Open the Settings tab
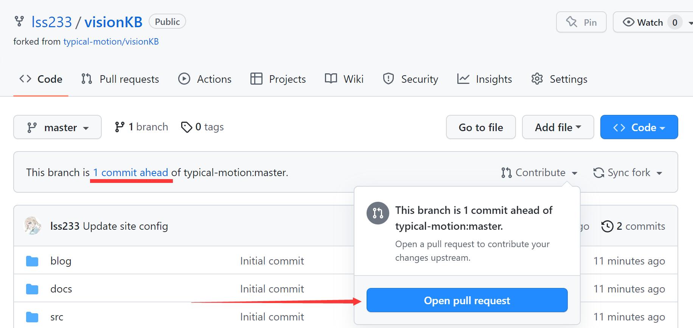Image resolution: width=693 pixels, height=328 pixels. coord(559,79)
